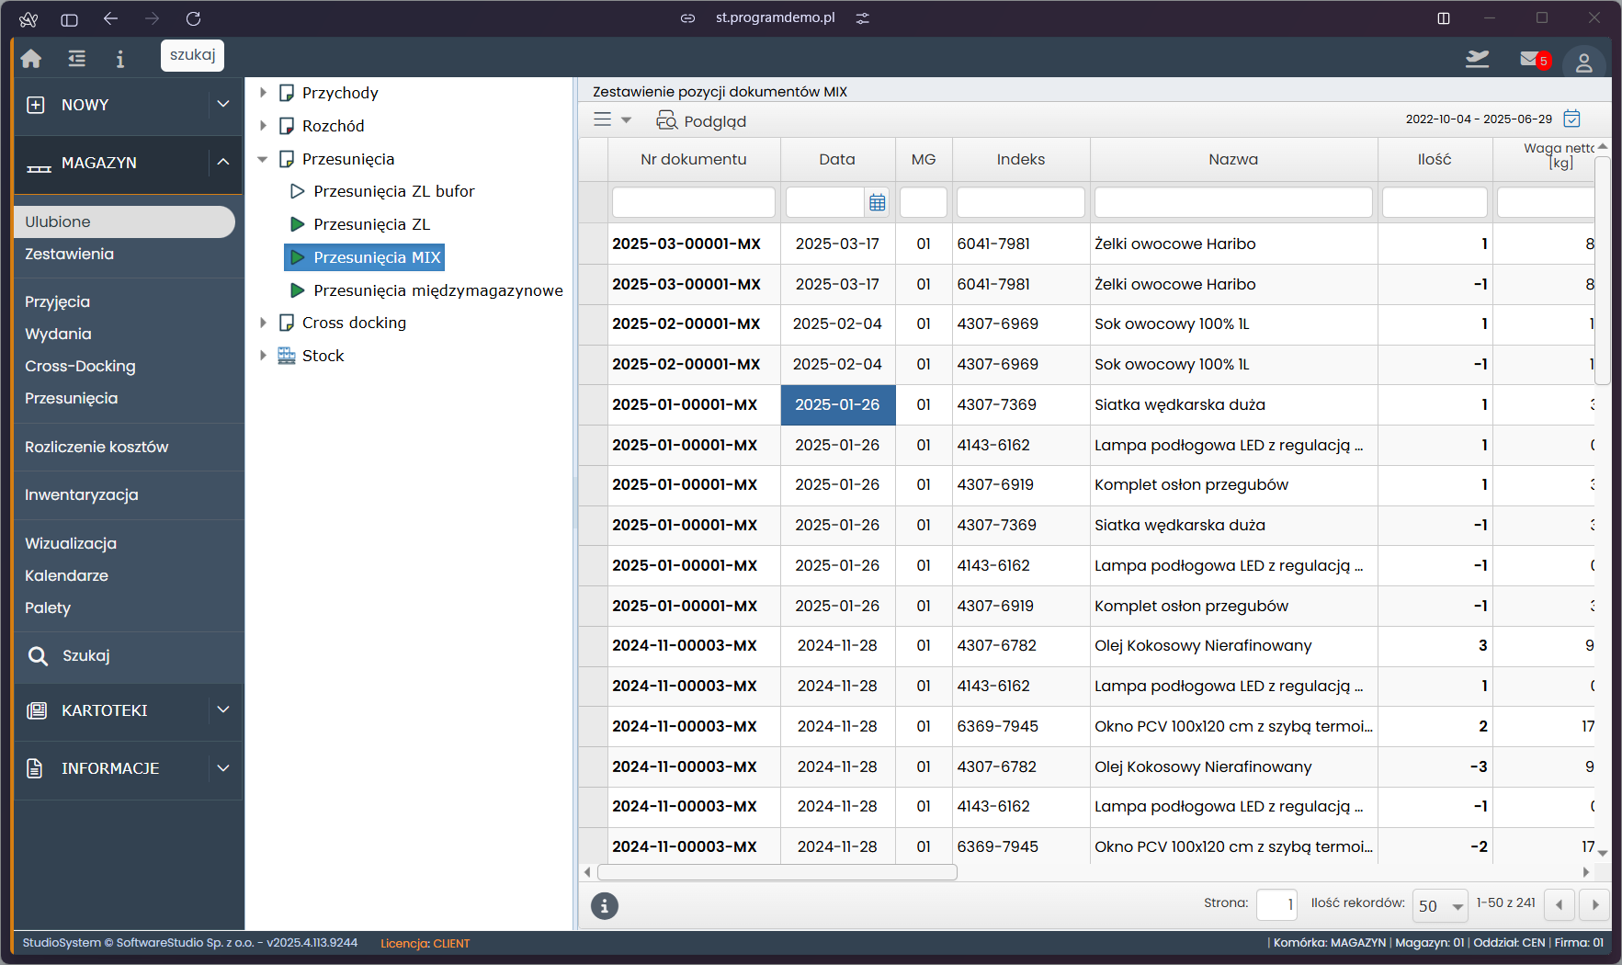
Task: Open the date picker in the Data filter
Action: tap(877, 202)
